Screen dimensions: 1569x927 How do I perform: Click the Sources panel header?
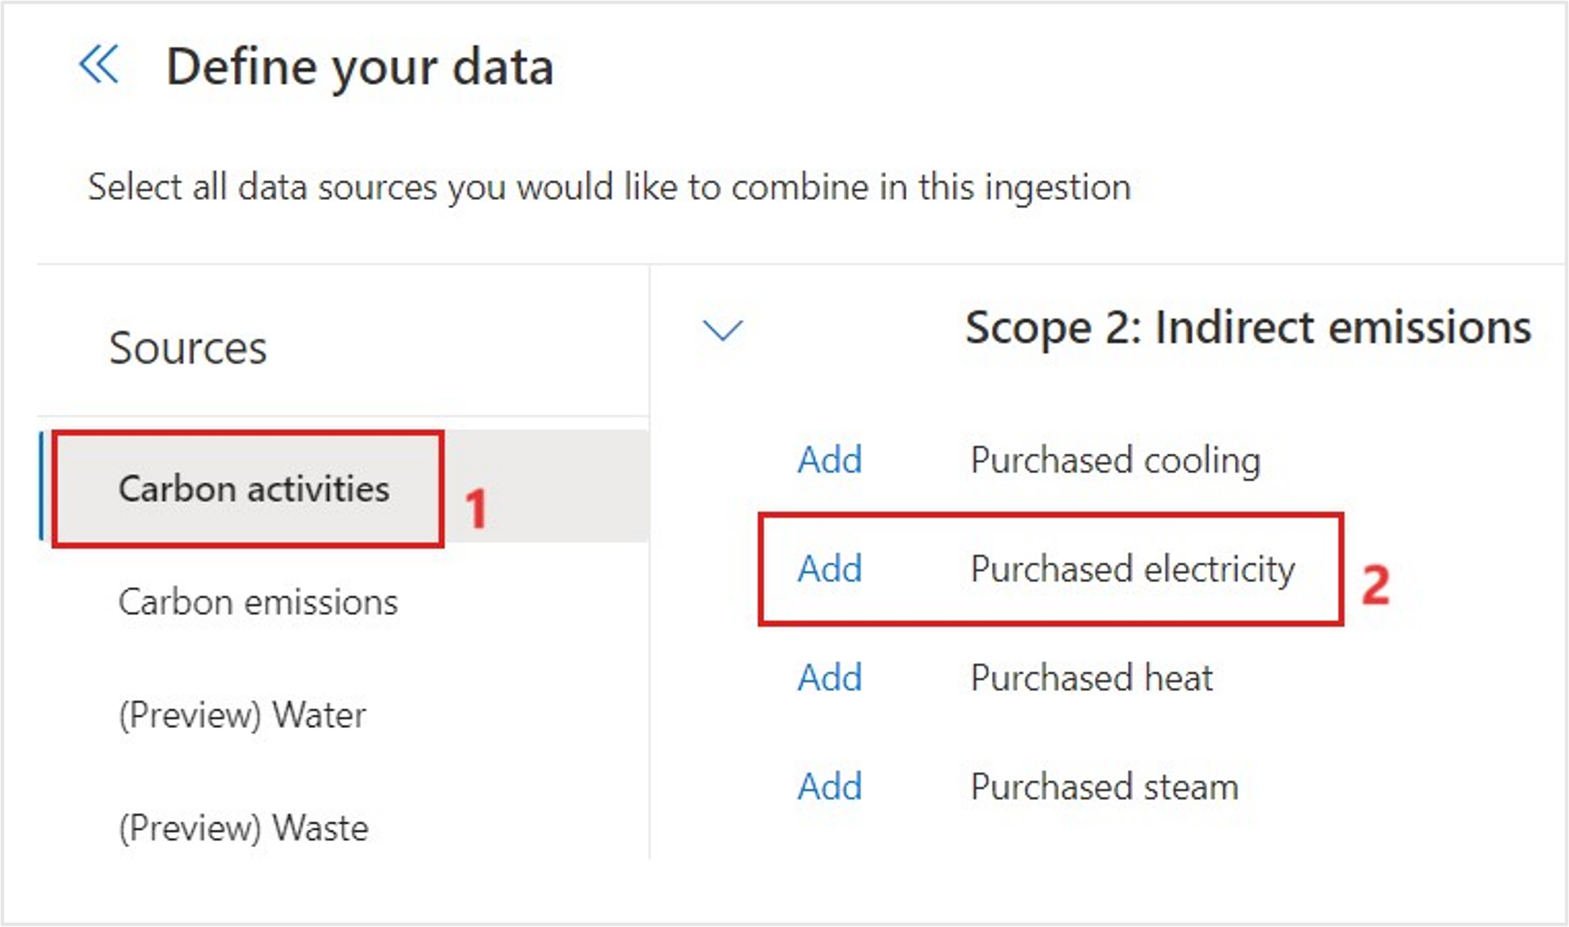(188, 347)
